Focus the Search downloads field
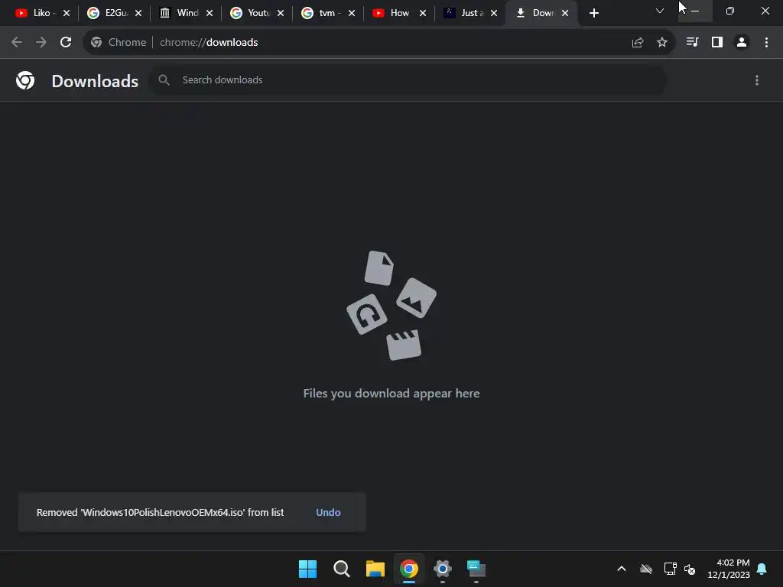Image resolution: width=783 pixels, height=587 pixels. click(x=408, y=79)
